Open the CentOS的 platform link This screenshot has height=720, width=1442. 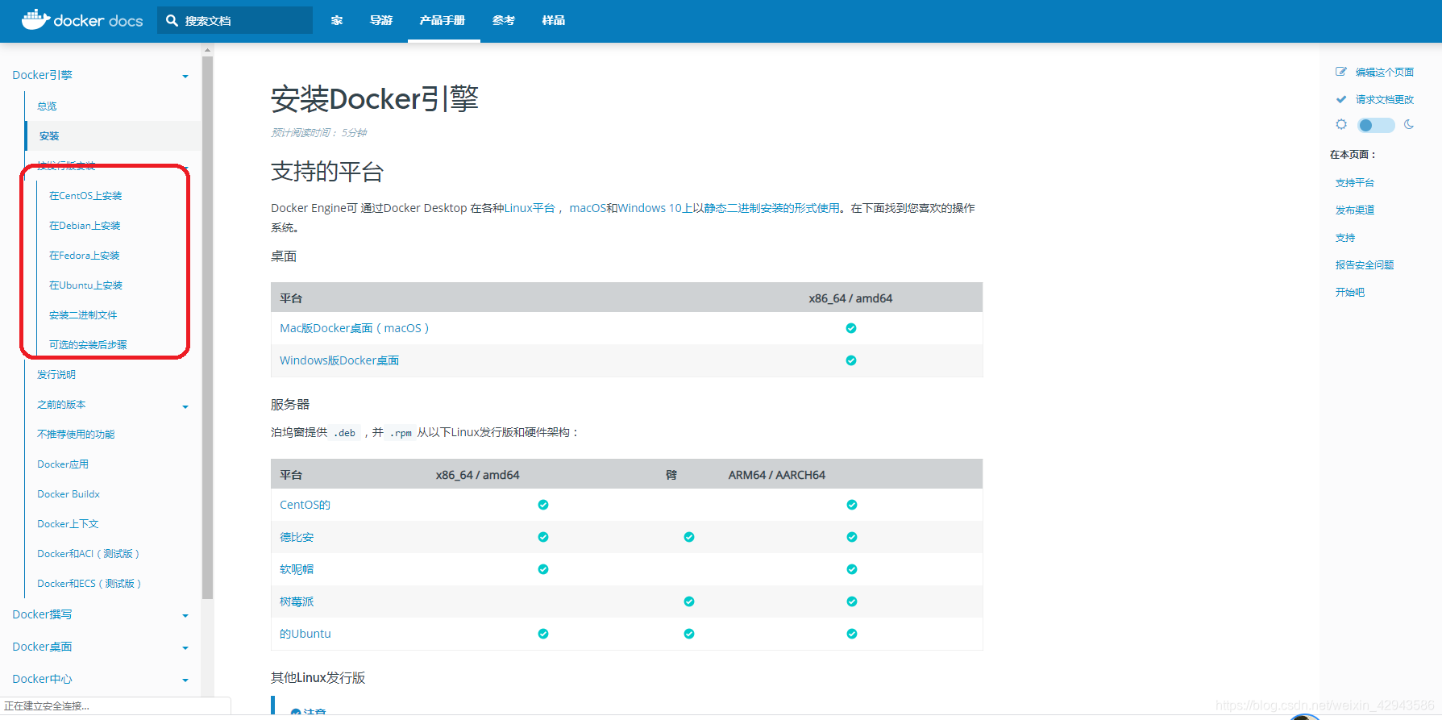tap(305, 505)
